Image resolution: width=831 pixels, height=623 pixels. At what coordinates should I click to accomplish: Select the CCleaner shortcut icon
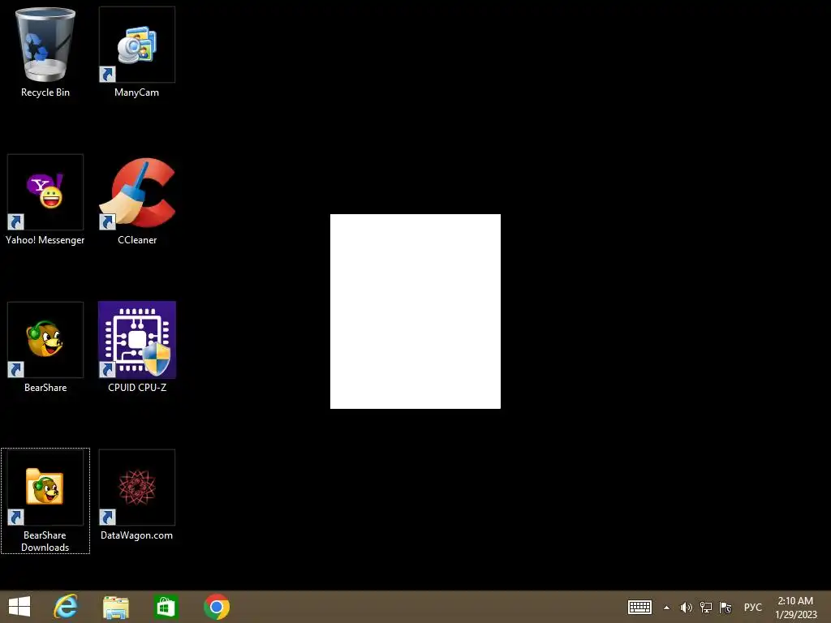point(136,192)
